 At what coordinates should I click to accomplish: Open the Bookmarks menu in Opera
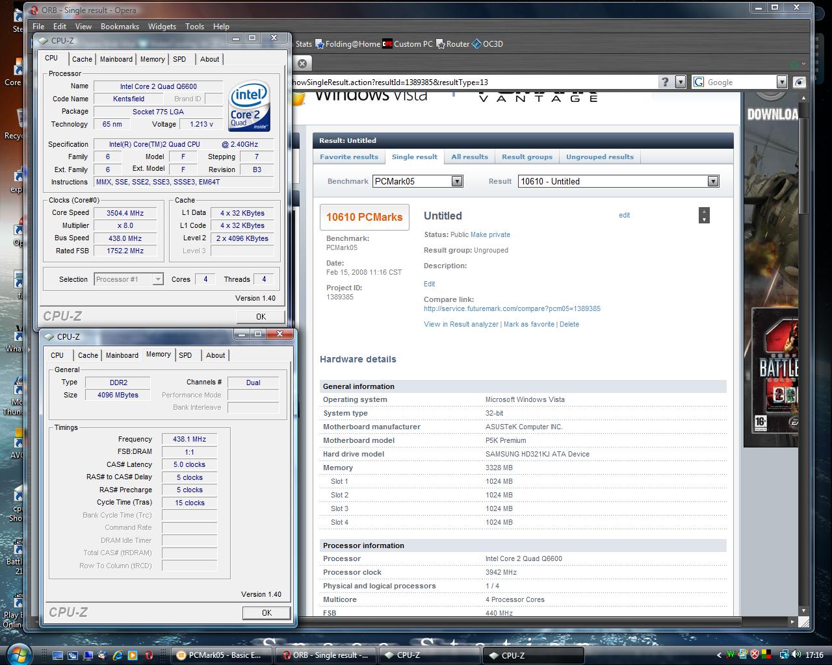(x=120, y=27)
